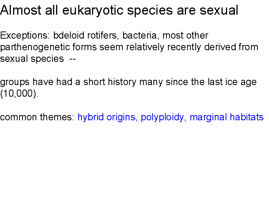Click the word "Exceptions:" in the body

25,36
